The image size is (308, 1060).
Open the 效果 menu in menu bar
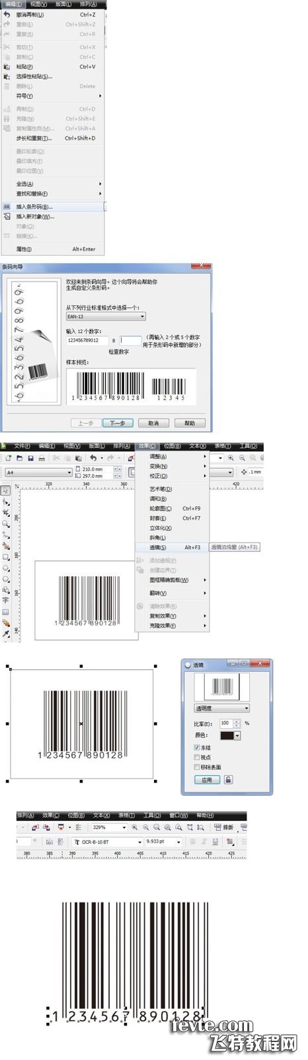[x=147, y=446]
